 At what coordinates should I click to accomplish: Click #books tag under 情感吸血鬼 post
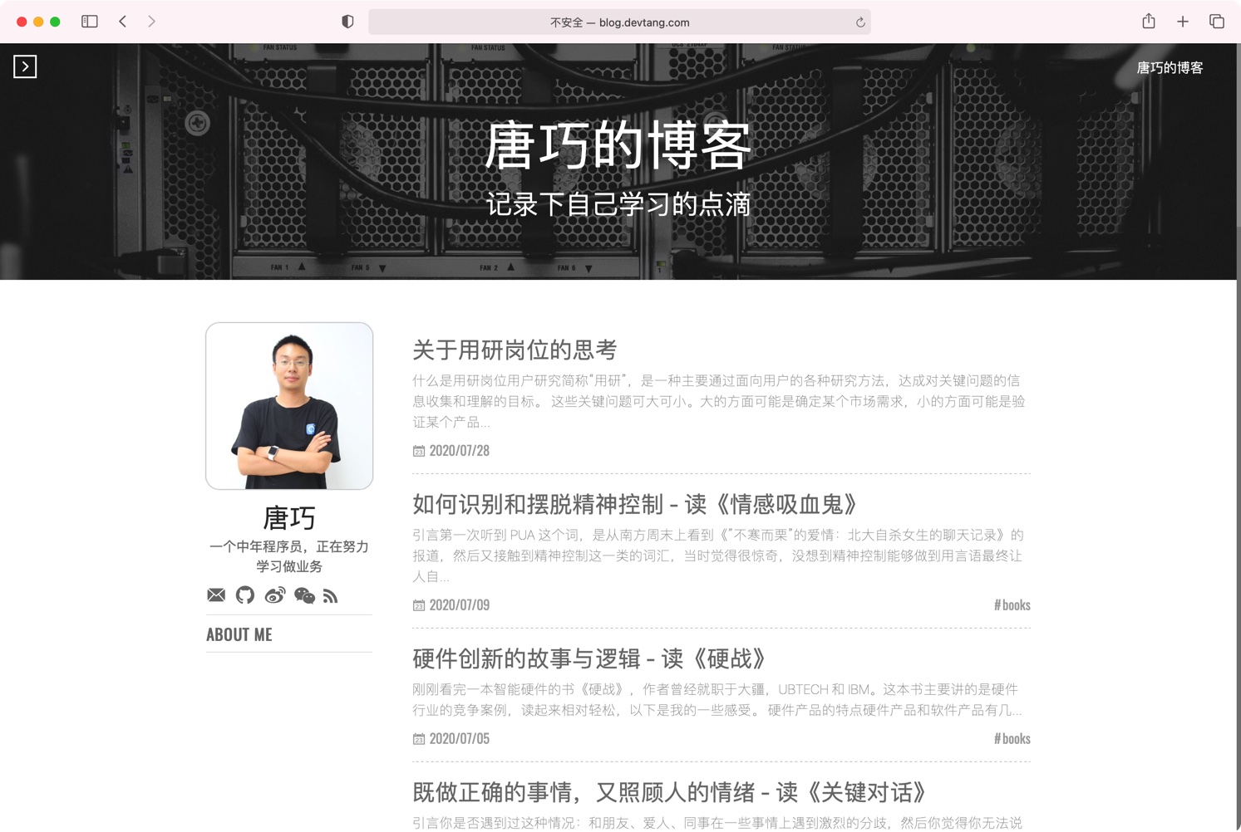[1012, 605]
